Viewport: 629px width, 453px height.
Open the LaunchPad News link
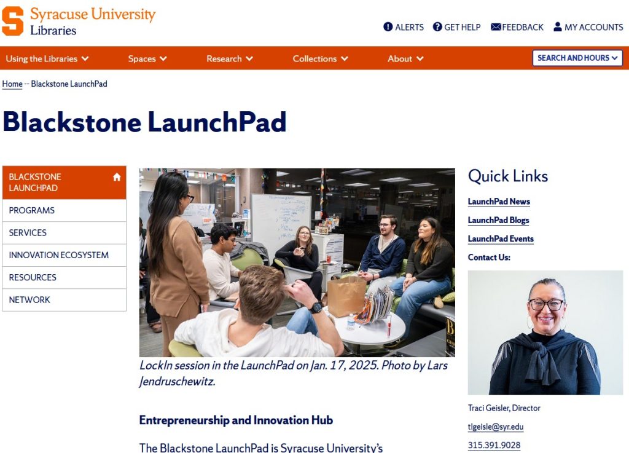(x=499, y=202)
